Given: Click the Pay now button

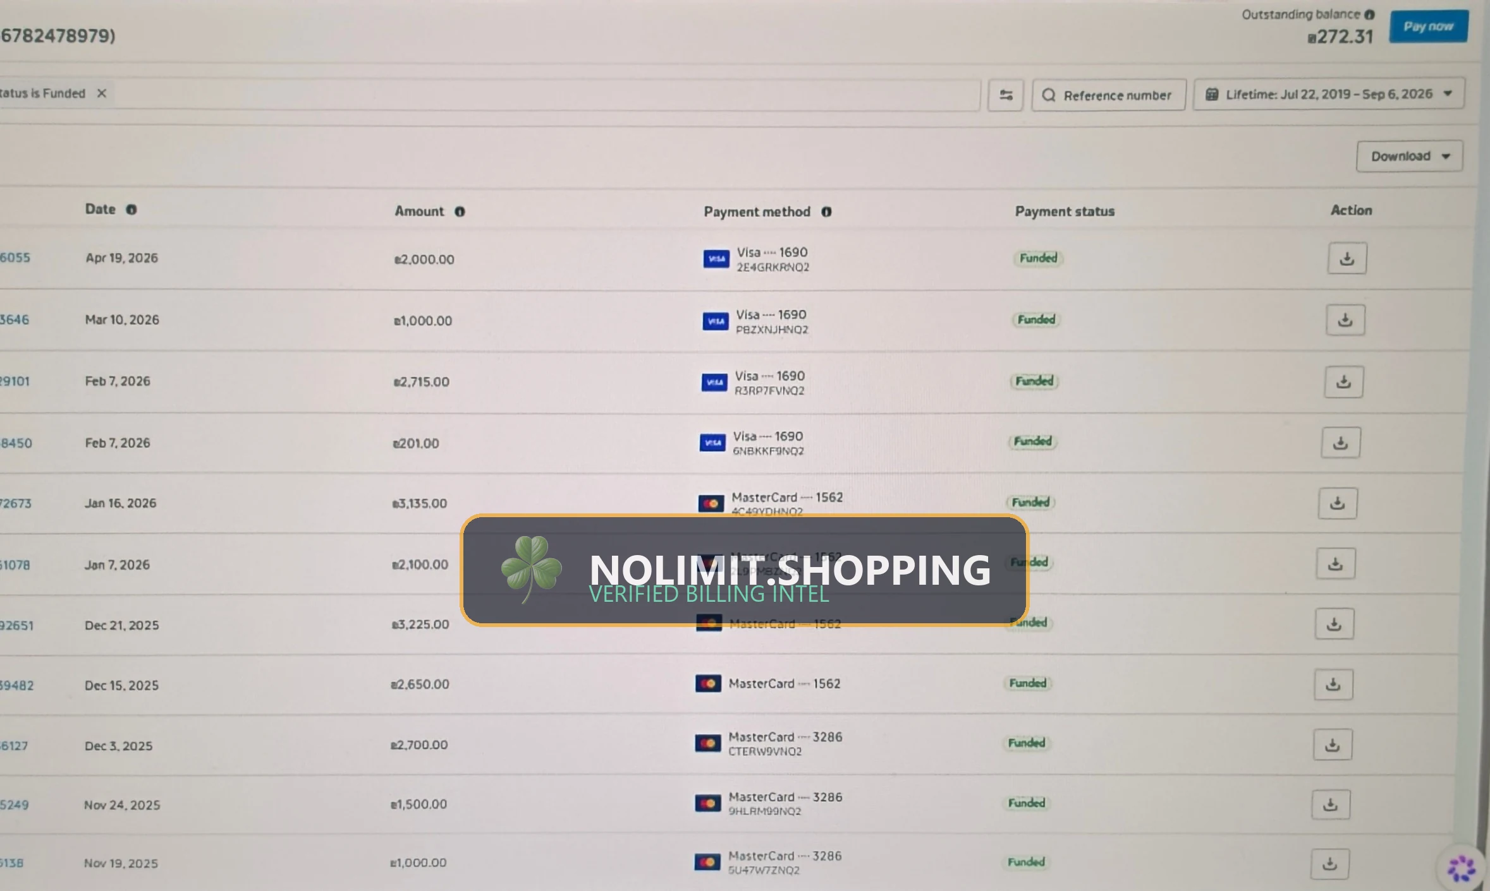Looking at the screenshot, I should (1428, 27).
